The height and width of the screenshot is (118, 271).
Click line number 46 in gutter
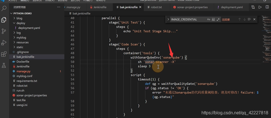72,44
